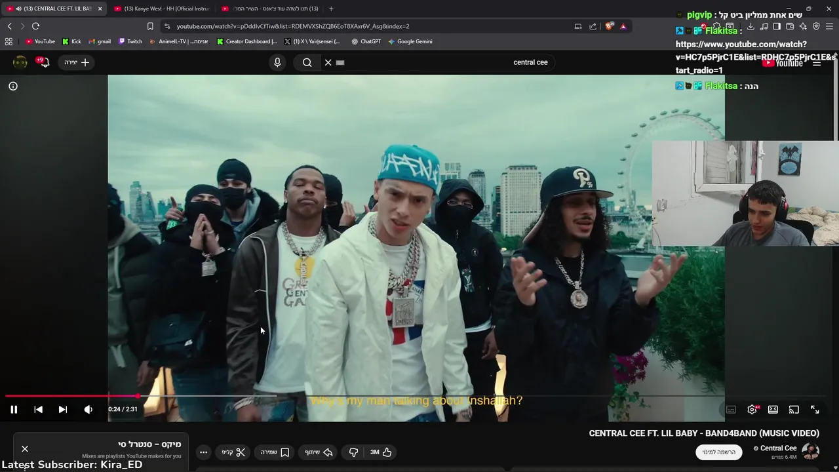
Task: Open the YouTube account avatar menu
Action: pyautogui.click(x=20, y=62)
